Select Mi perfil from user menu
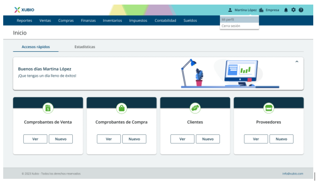 coord(239,20)
